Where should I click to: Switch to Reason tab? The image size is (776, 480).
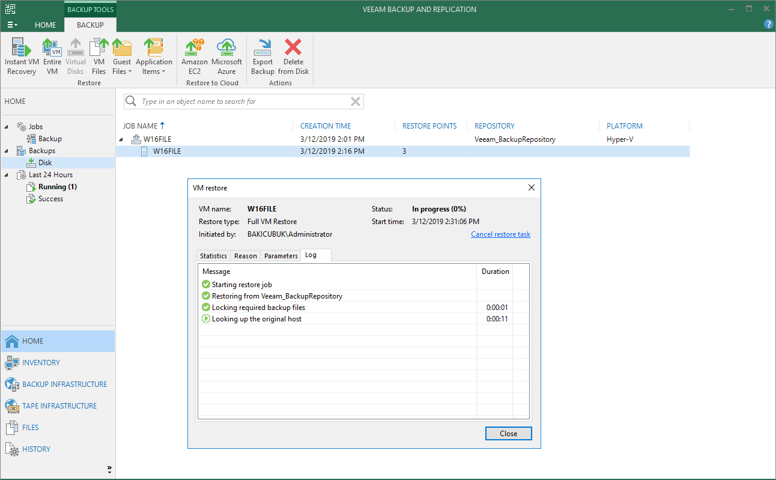click(x=246, y=256)
